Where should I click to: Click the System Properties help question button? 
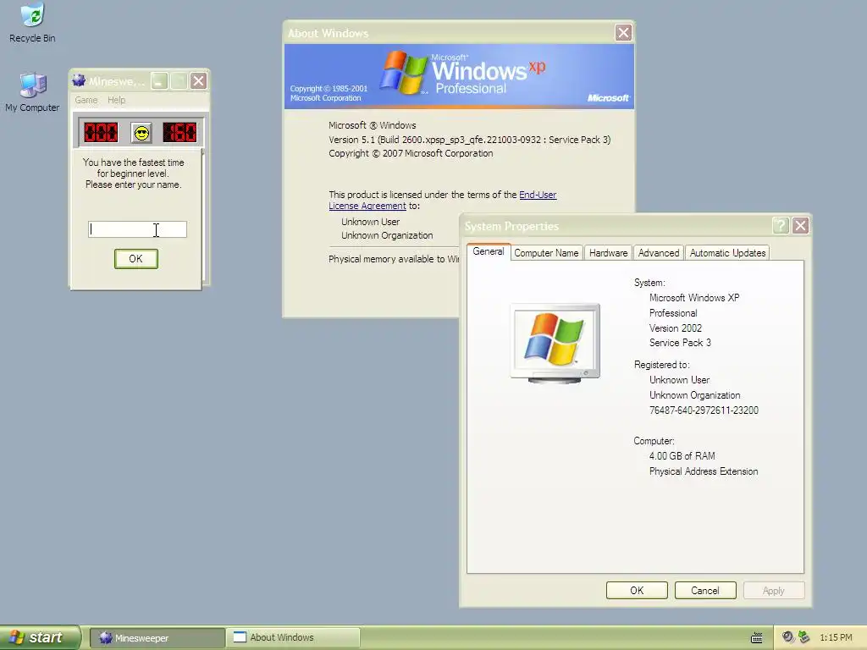click(780, 225)
